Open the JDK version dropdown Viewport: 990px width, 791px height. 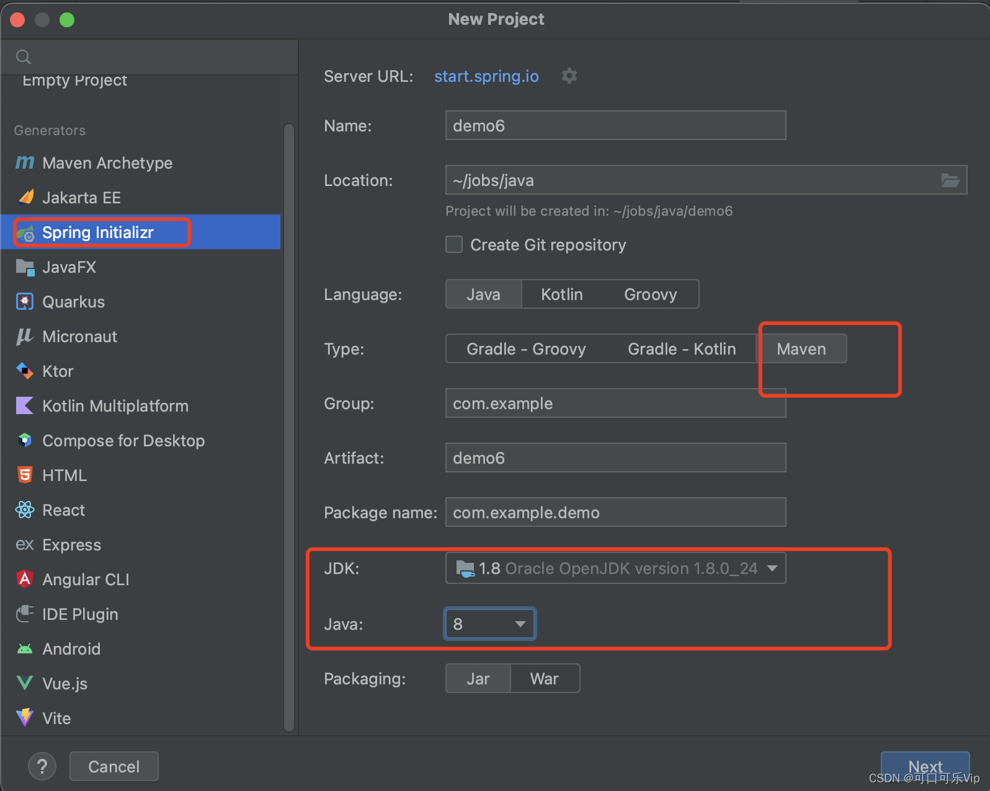tap(615, 568)
